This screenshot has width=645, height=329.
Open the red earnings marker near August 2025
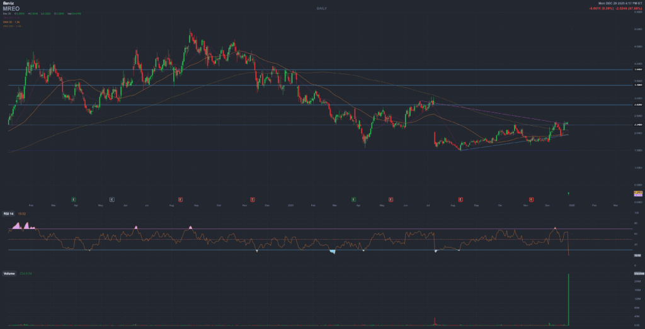point(460,199)
